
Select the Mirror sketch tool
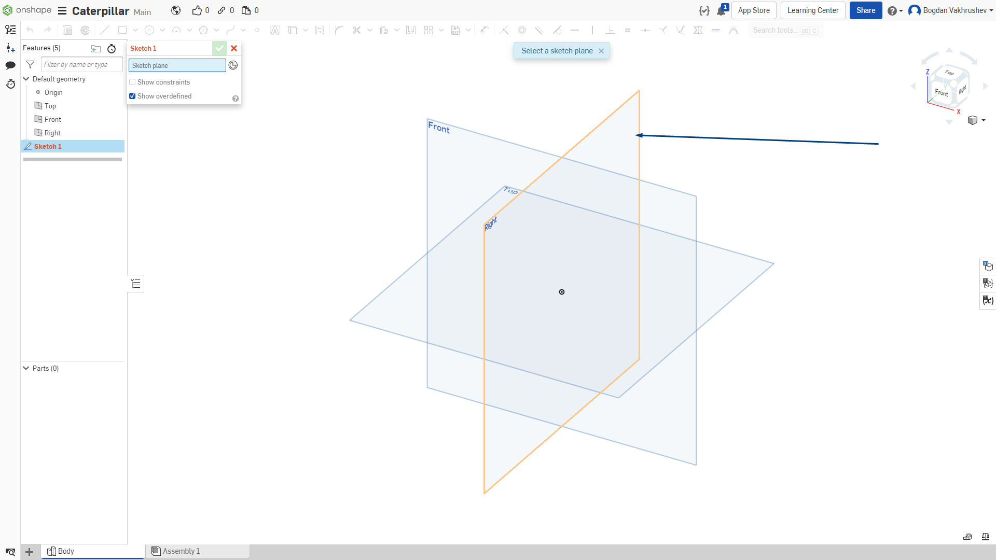tap(411, 30)
